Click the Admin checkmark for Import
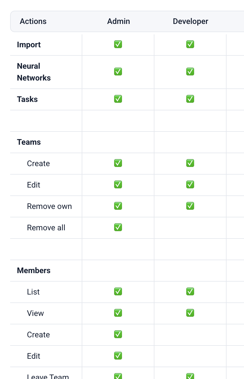The width and height of the screenshot is (244, 379). [118, 44]
